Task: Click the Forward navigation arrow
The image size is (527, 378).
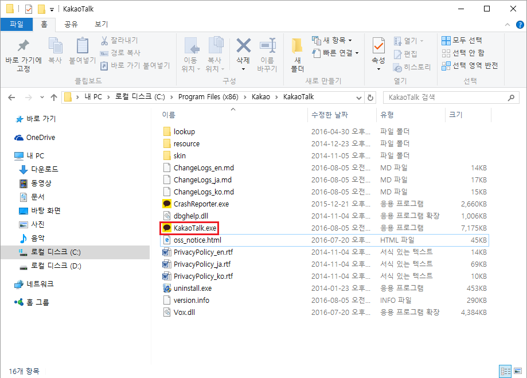Action: tap(29, 98)
